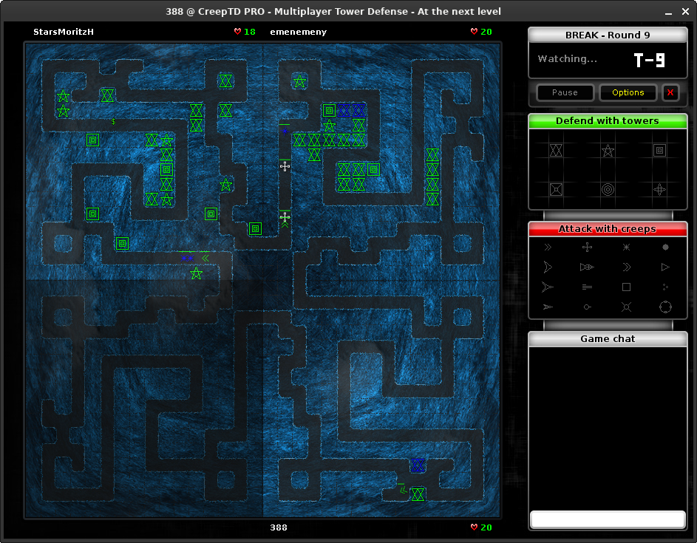Open the Options panel

628,92
